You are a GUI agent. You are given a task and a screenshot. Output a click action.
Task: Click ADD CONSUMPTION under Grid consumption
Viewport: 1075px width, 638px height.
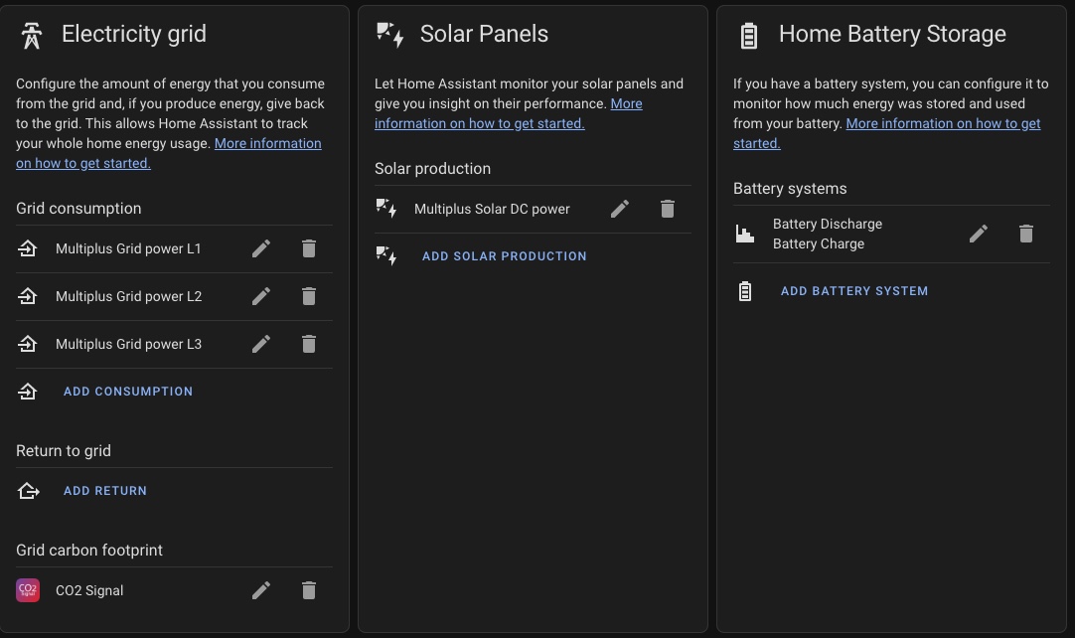tap(128, 391)
